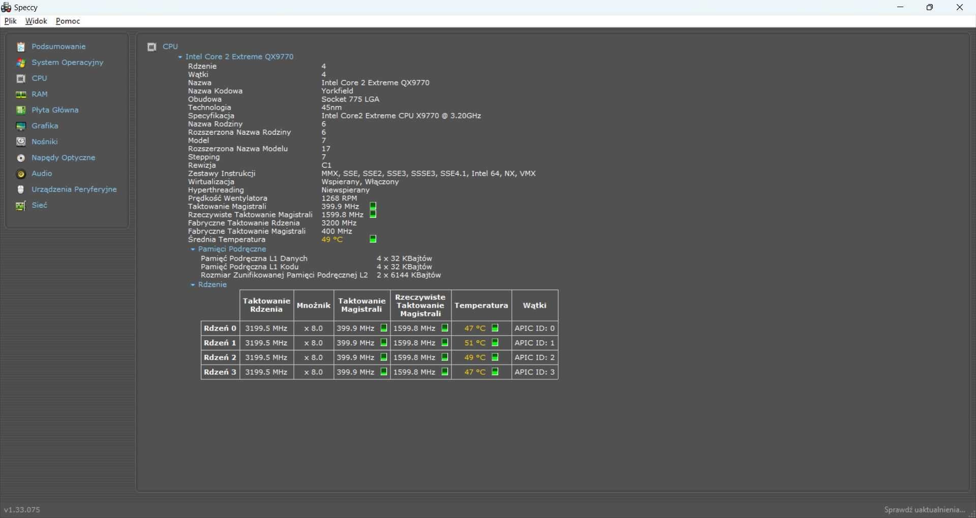This screenshot has height=518, width=976.
Task: Click Rdzeń 0 row header
Action: [220, 328]
